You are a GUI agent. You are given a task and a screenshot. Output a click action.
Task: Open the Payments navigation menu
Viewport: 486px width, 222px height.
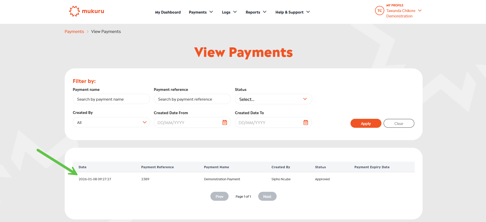click(x=201, y=12)
